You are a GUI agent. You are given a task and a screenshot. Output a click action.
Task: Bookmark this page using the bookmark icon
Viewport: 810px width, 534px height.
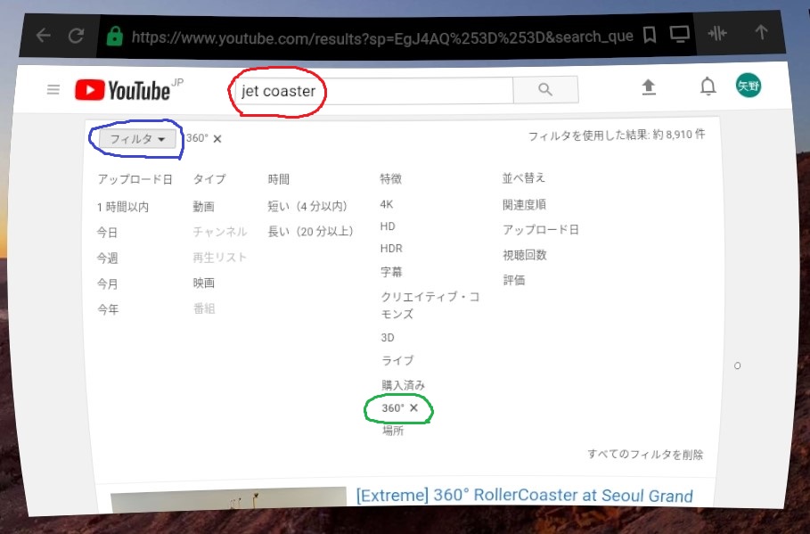tap(650, 35)
